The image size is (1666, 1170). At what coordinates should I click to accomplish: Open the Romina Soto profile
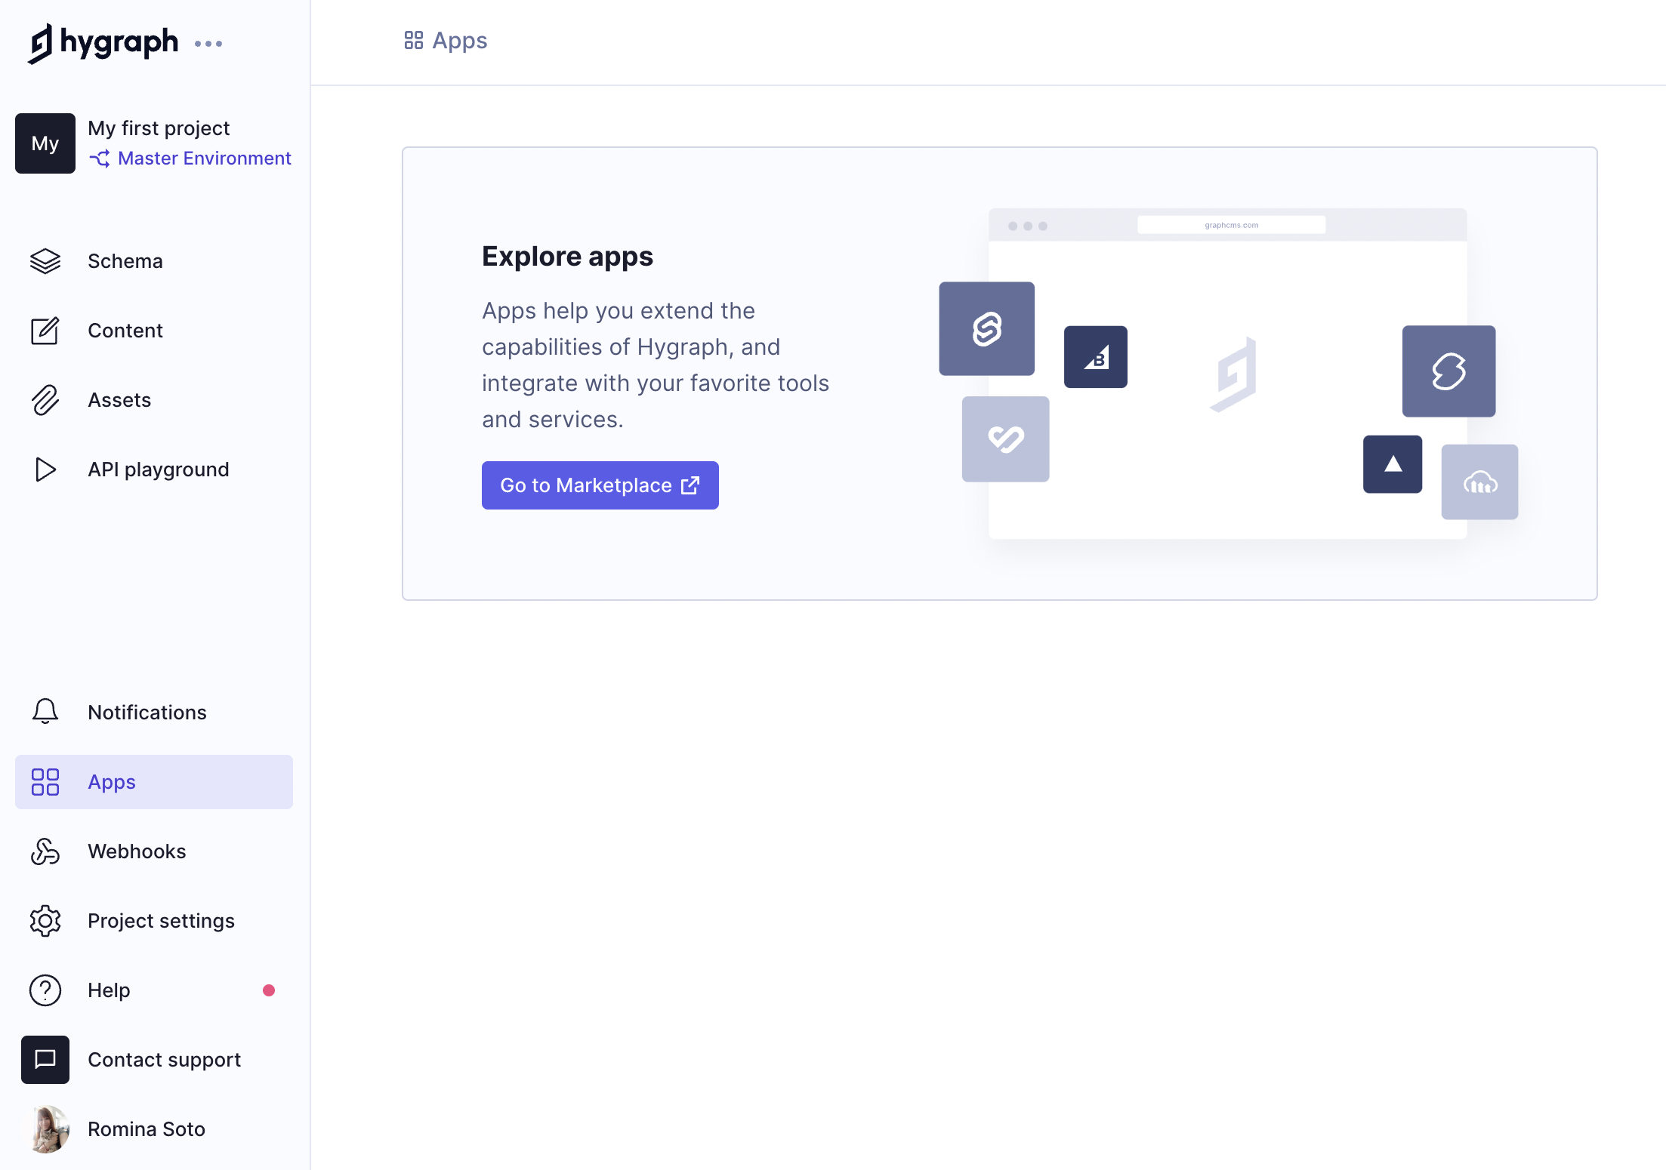point(147,1129)
